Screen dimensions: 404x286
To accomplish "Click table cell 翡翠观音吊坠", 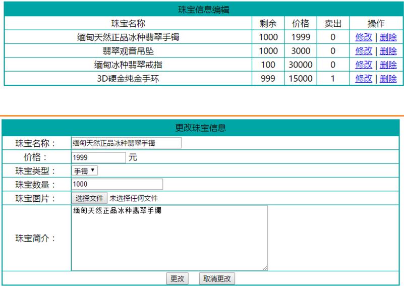I will click(128, 51).
